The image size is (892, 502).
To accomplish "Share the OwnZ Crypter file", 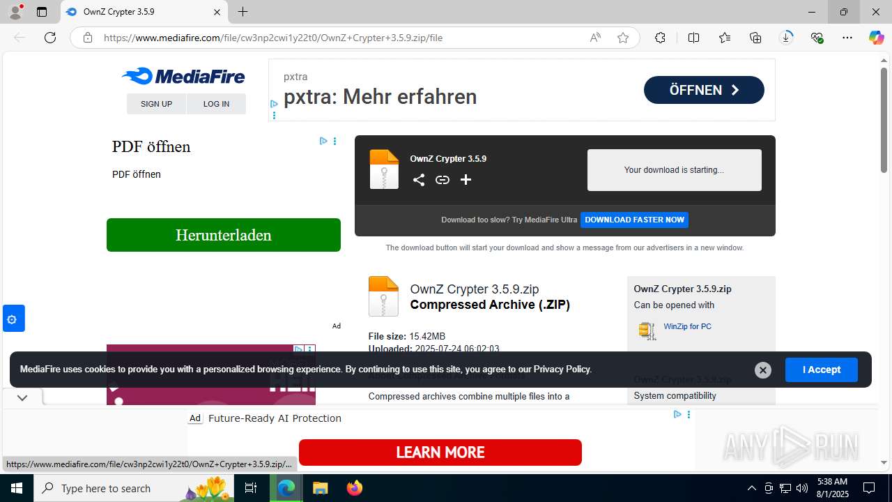I will coord(419,180).
